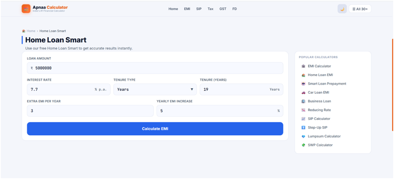Click the up-arrow icon beside Step-Up SIP
The width and height of the screenshot is (394, 179).
click(x=303, y=128)
